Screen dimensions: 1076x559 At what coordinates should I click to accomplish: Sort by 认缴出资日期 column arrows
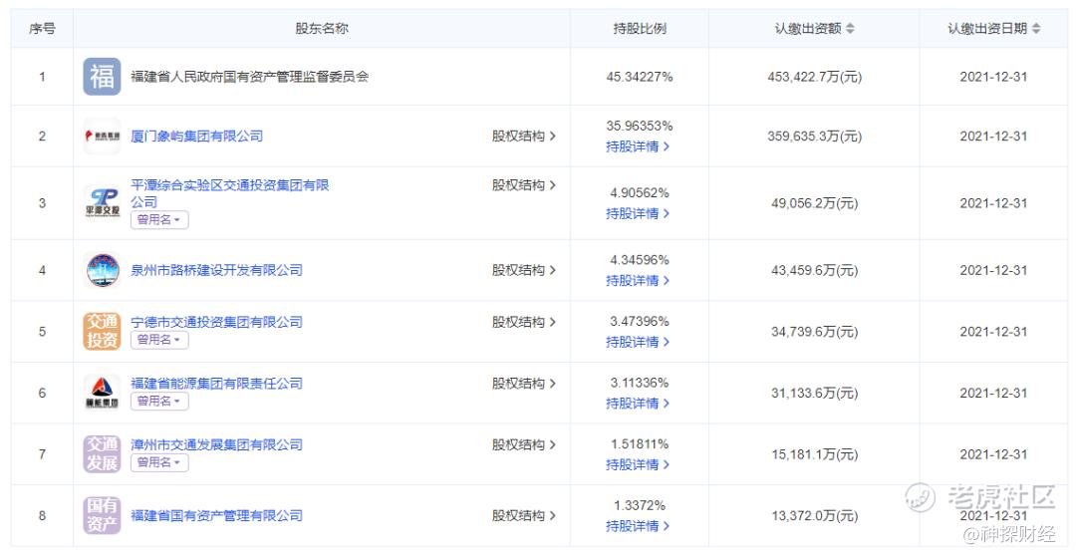[x=1035, y=28]
